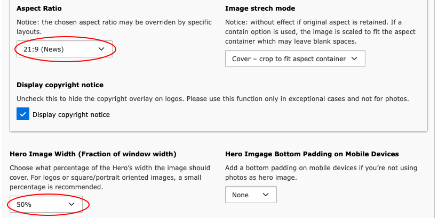Click the Hero width percentage help text
The width and height of the screenshot is (438, 218).
(109, 178)
